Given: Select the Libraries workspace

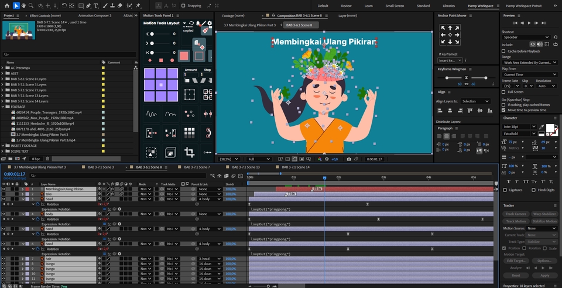Looking at the screenshot, I should coord(449,6).
